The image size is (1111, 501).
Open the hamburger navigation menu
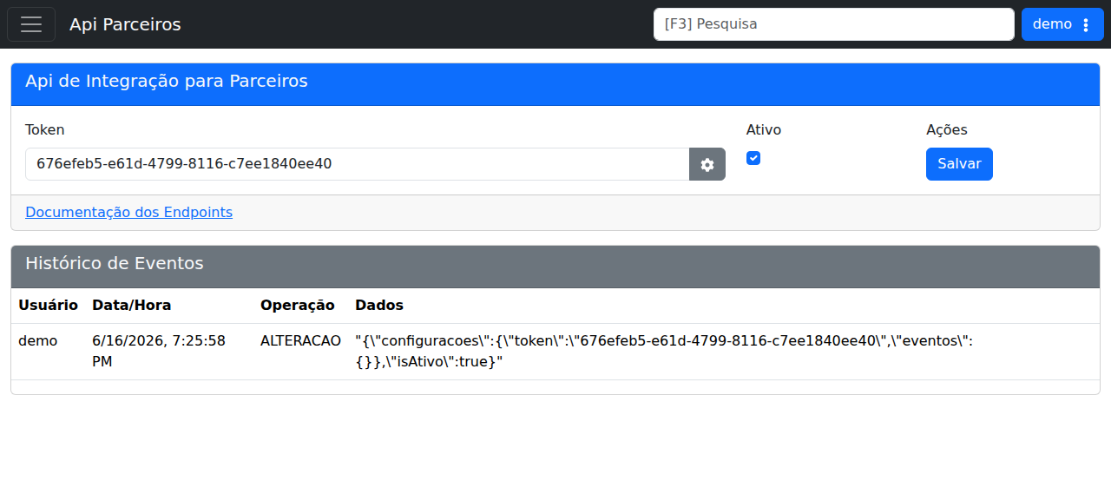[31, 24]
